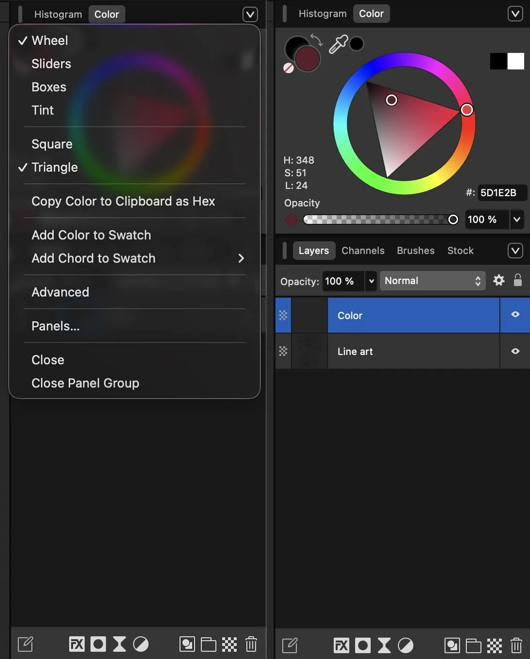Select the dark red foreground color circle
This screenshot has height=659, width=530.
[x=308, y=59]
